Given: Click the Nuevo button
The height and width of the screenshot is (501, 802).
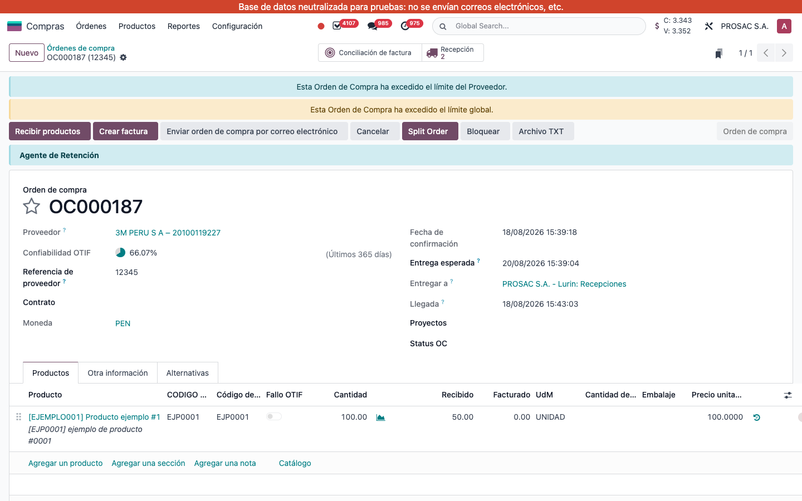Looking at the screenshot, I should click(x=27, y=53).
